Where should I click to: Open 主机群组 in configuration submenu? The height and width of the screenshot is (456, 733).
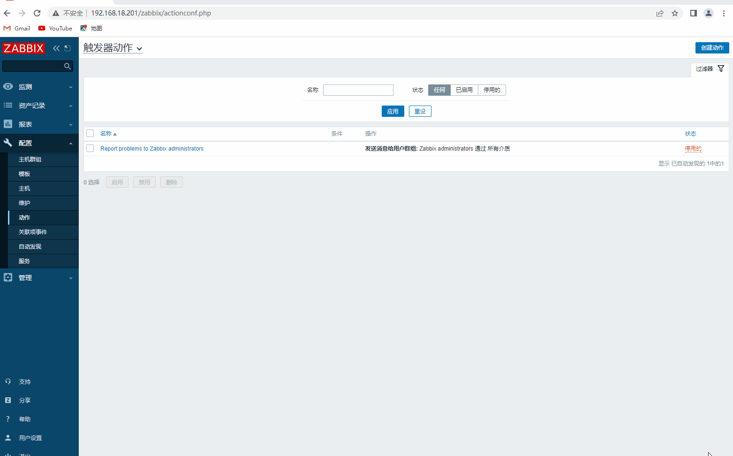(x=30, y=160)
